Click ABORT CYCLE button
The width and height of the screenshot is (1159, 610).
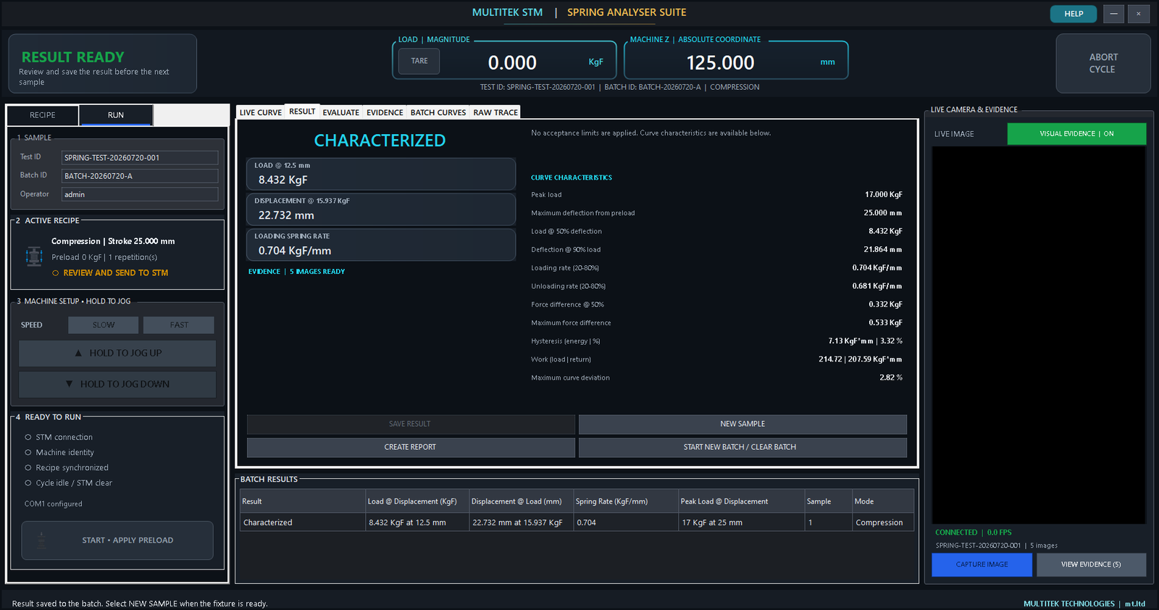tap(1102, 63)
